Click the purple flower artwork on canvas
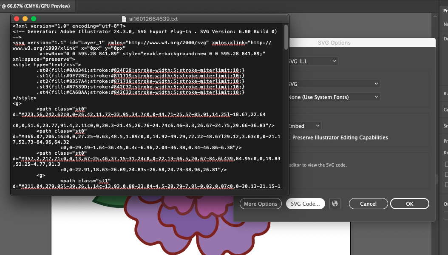The width and height of the screenshot is (448, 255). click(197, 226)
